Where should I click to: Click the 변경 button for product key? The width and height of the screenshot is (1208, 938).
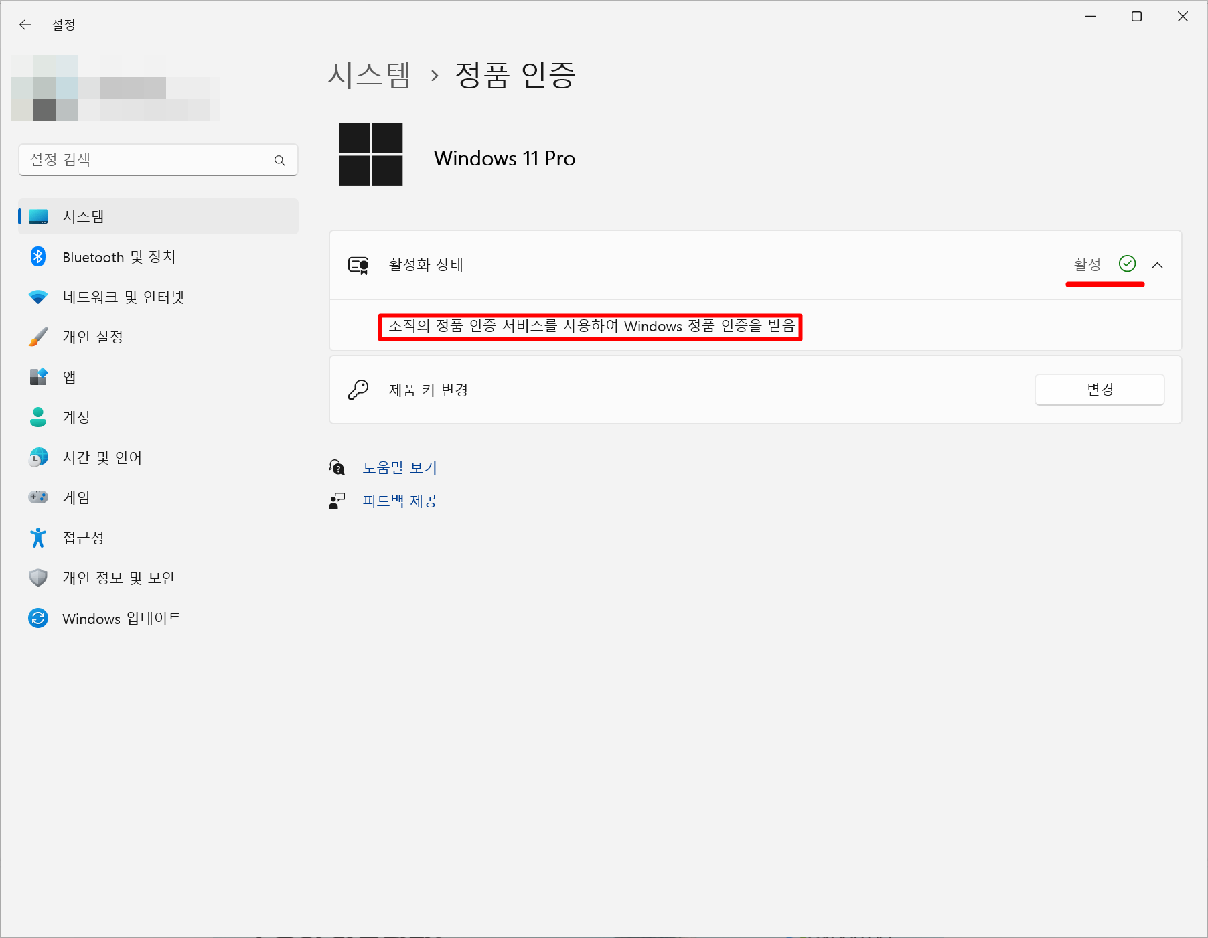pos(1100,389)
